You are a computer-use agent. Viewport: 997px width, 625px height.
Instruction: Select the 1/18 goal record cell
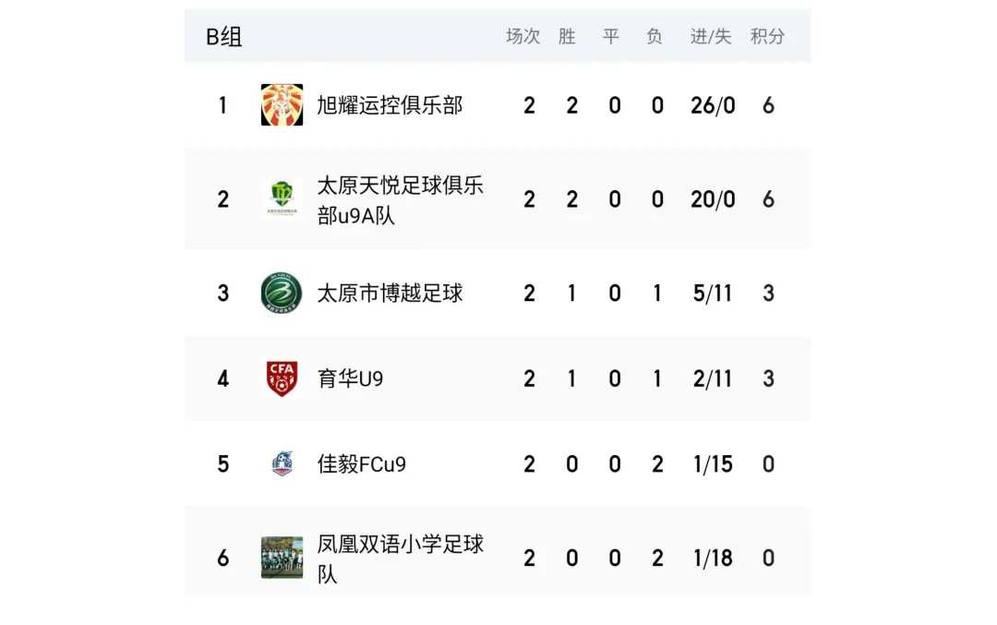713,559
